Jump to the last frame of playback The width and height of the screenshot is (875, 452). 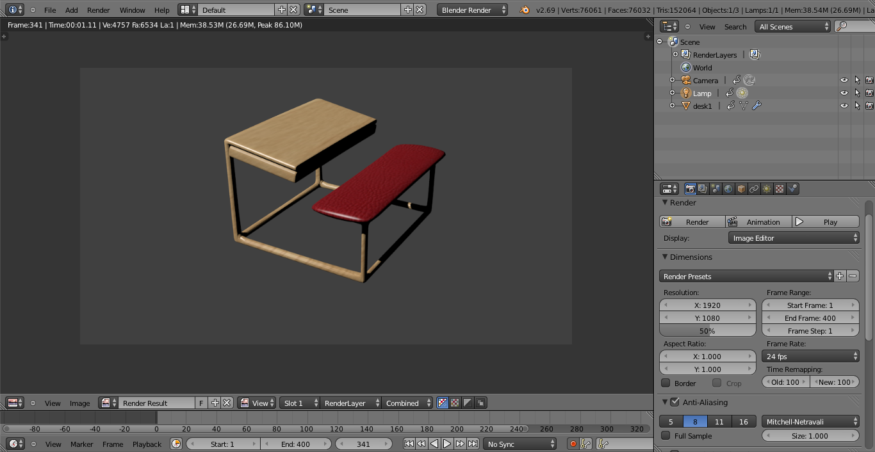point(473,444)
